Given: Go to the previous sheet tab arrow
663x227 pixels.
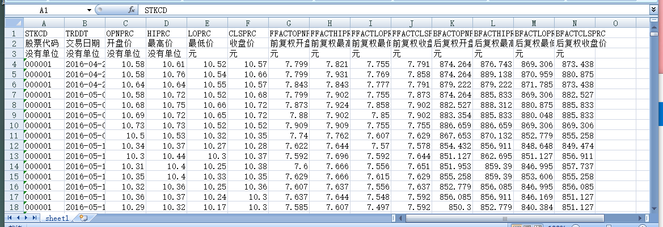Looking at the screenshot, I should click(18, 218).
